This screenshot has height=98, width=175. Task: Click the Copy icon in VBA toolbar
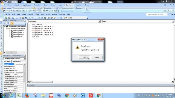pyautogui.click(x=20, y=18)
